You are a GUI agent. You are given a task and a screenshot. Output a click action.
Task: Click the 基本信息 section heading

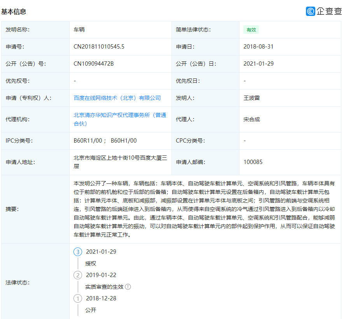14,12
